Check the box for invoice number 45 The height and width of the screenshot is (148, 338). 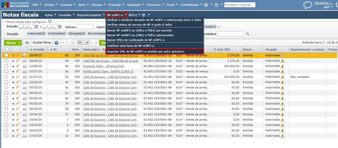point(7,82)
